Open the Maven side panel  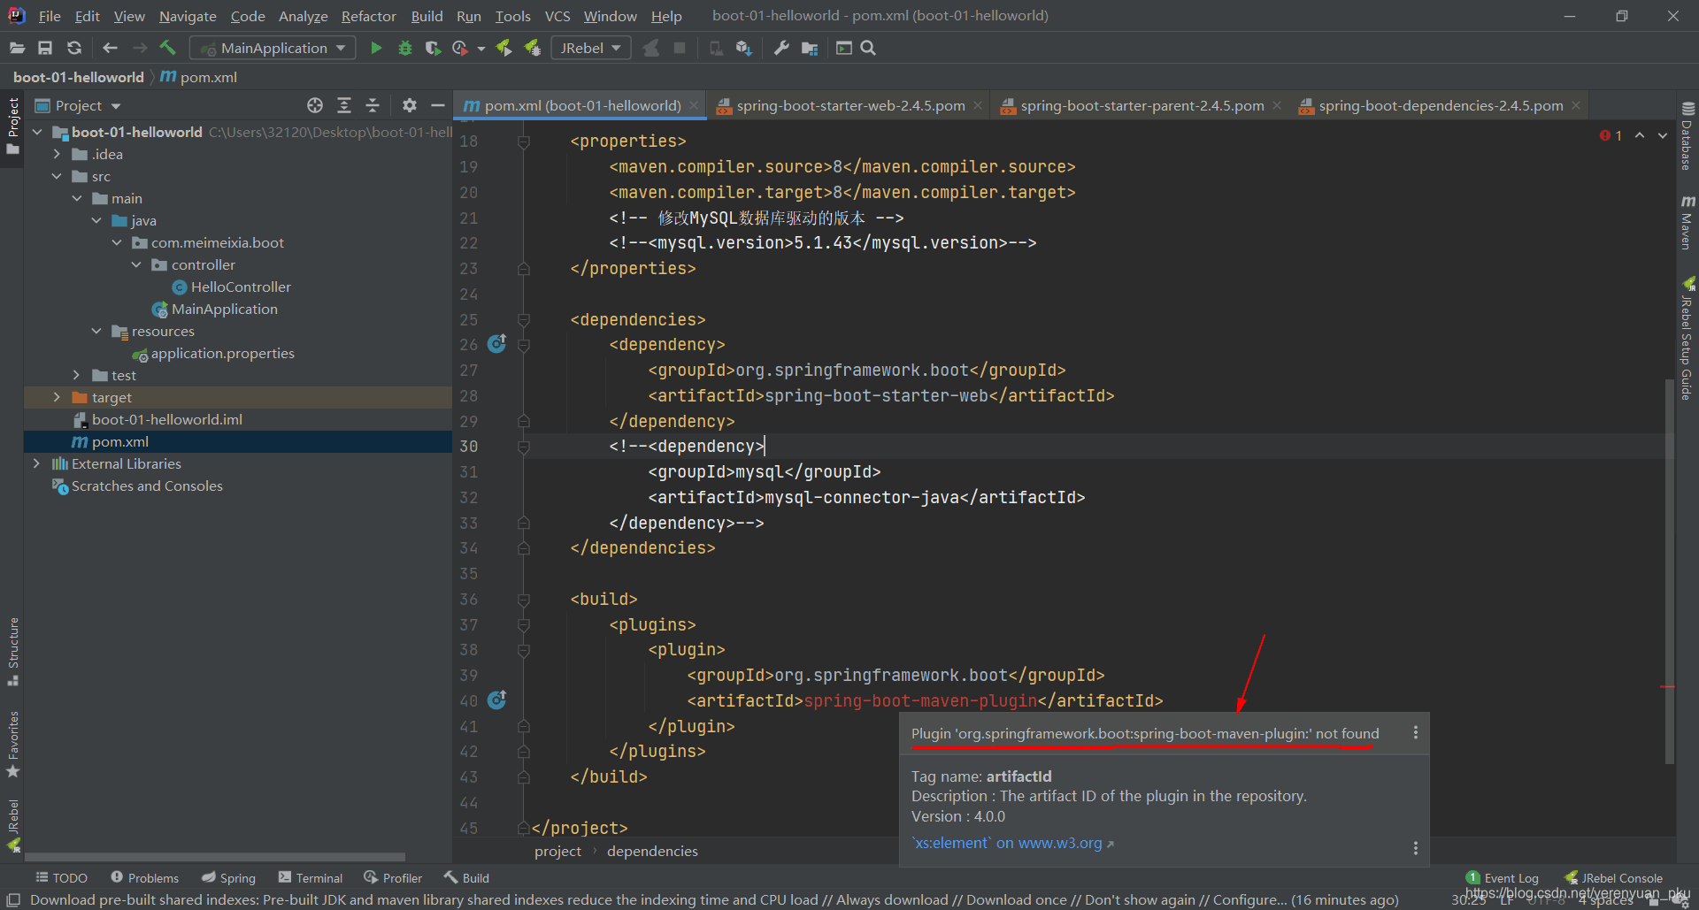[1687, 223]
